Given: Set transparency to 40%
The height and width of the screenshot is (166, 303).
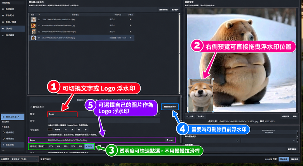Looking at the screenshot, I should coord(58,146).
